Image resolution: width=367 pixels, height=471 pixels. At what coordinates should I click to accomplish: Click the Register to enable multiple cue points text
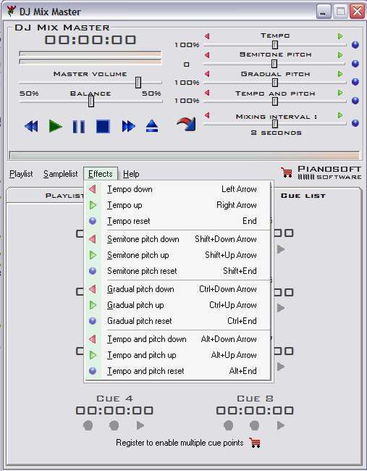[180, 443]
